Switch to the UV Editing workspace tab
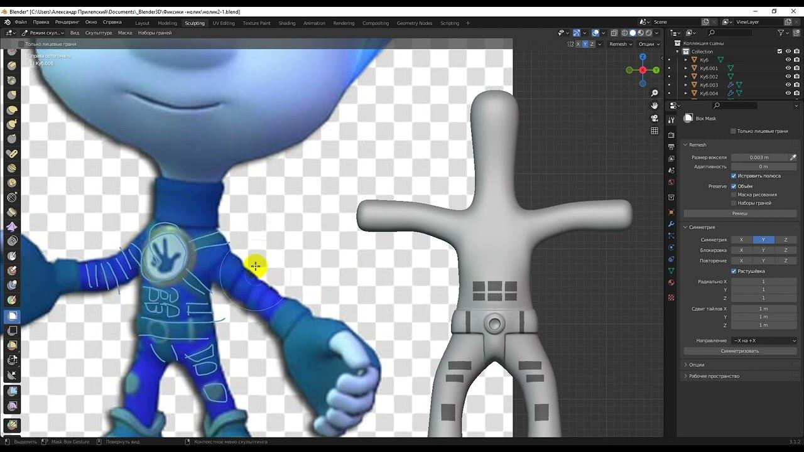The image size is (804, 452). (224, 23)
